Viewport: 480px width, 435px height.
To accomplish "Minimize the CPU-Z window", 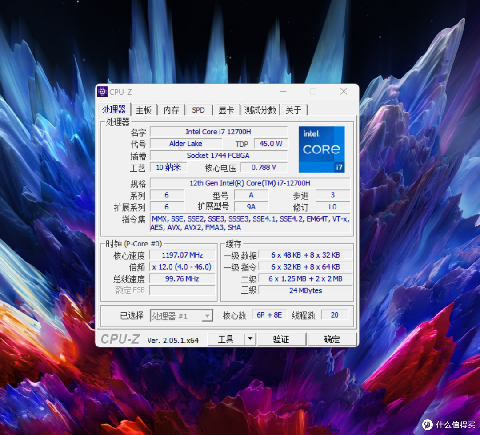I will (x=283, y=91).
